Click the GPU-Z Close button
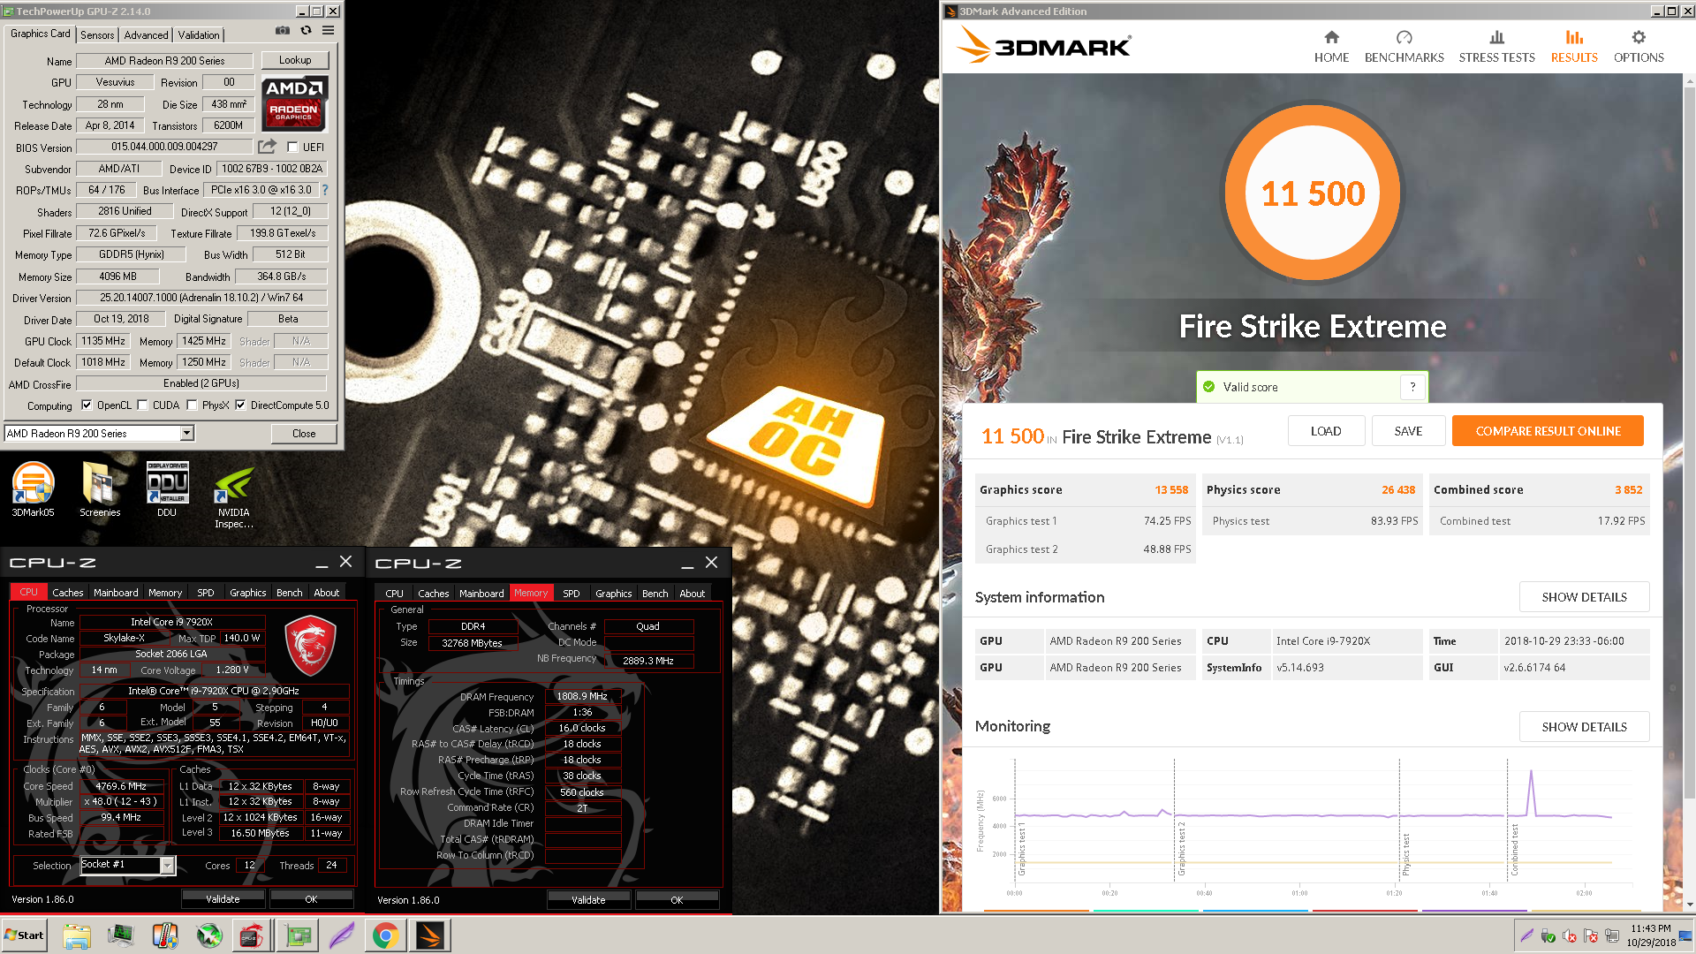Viewport: 1696px width, 954px height. [304, 433]
